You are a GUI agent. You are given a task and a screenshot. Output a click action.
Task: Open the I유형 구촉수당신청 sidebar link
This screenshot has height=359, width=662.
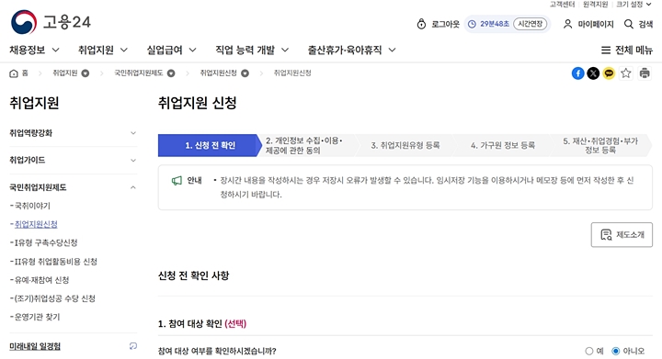tap(46, 242)
